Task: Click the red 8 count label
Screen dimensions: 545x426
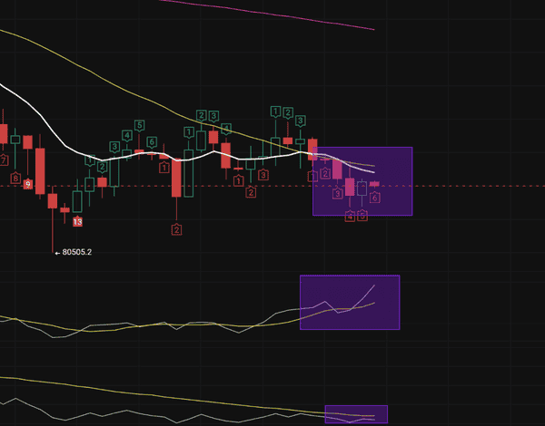Action: pos(15,179)
